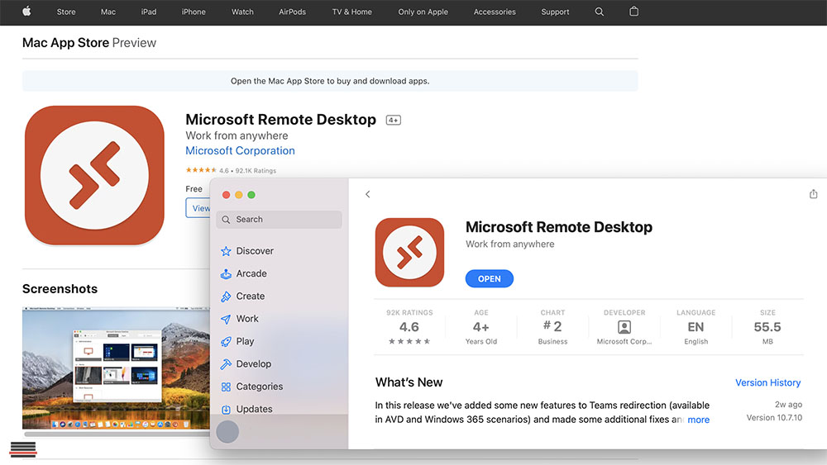Open AirPods in the Apple navigation bar
The image size is (827, 465).
(x=292, y=12)
